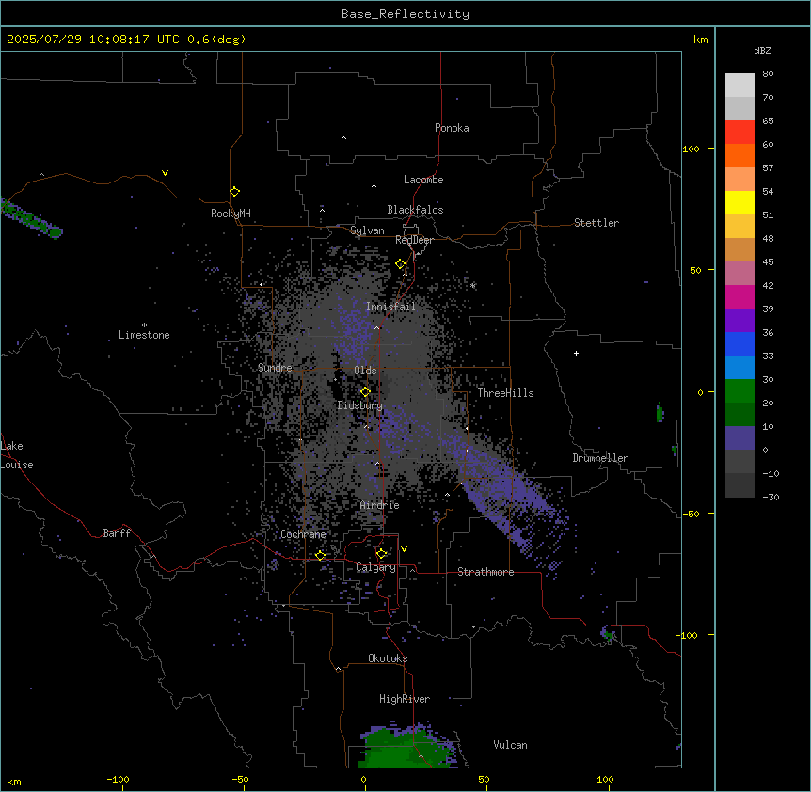Image resolution: width=811 pixels, height=792 pixels.
Task: Click the Lake Louise label
Action: tap(17, 455)
